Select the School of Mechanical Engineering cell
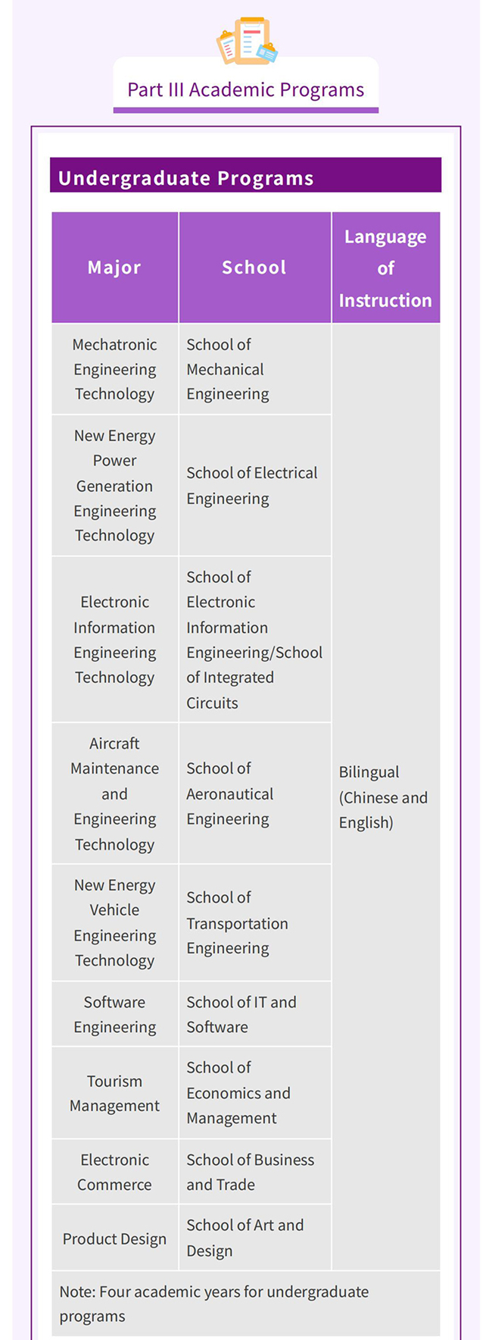492x1340 pixels. tap(254, 369)
